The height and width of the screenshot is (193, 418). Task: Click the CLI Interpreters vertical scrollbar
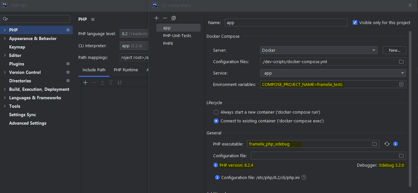point(410,109)
